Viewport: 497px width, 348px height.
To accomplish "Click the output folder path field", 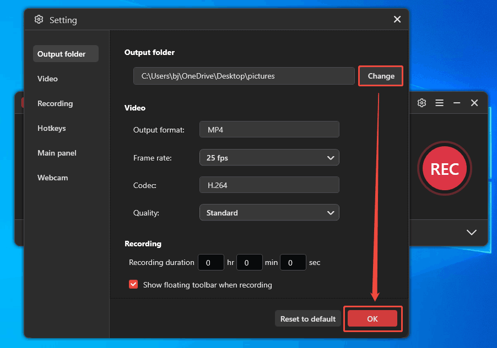I will pos(244,76).
